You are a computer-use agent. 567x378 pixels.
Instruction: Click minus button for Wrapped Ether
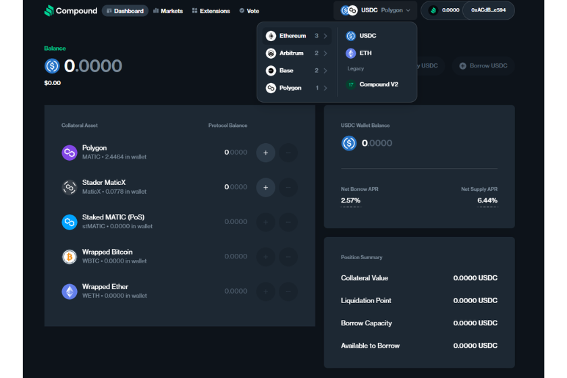[x=288, y=292]
